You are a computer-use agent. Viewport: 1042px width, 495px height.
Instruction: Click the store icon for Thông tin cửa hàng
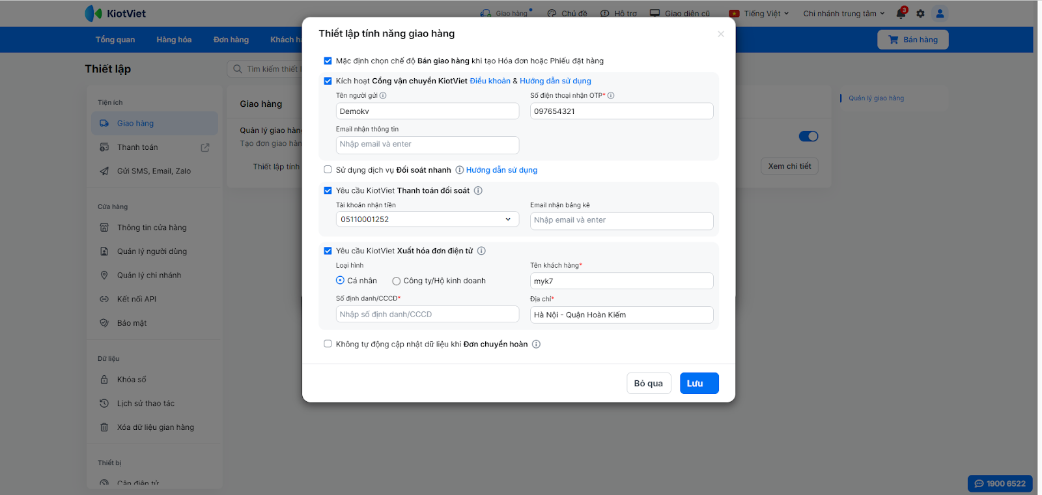click(x=104, y=227)
